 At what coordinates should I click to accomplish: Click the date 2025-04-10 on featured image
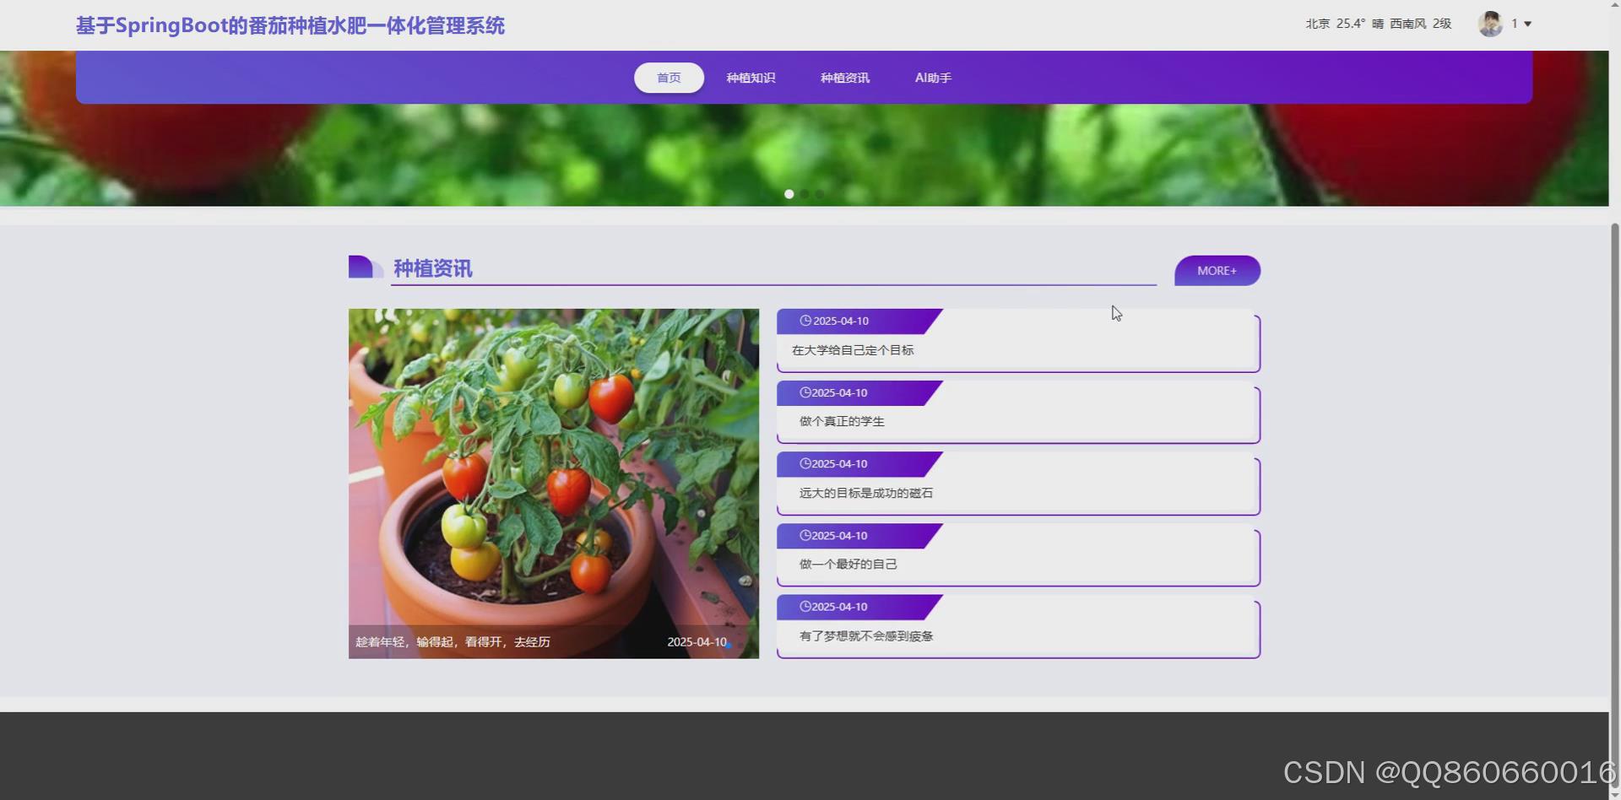[697, 642]
